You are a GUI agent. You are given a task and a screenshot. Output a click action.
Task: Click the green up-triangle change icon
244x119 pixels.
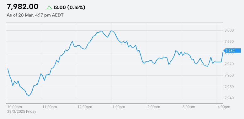click(49, 7)
